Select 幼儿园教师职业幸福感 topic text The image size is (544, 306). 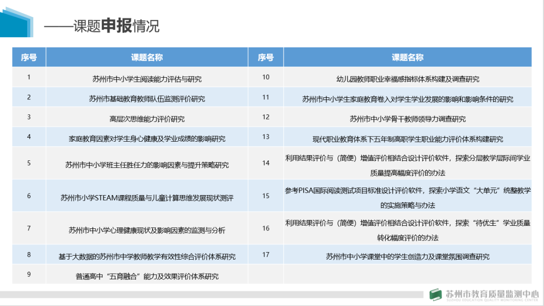point(407,79)
